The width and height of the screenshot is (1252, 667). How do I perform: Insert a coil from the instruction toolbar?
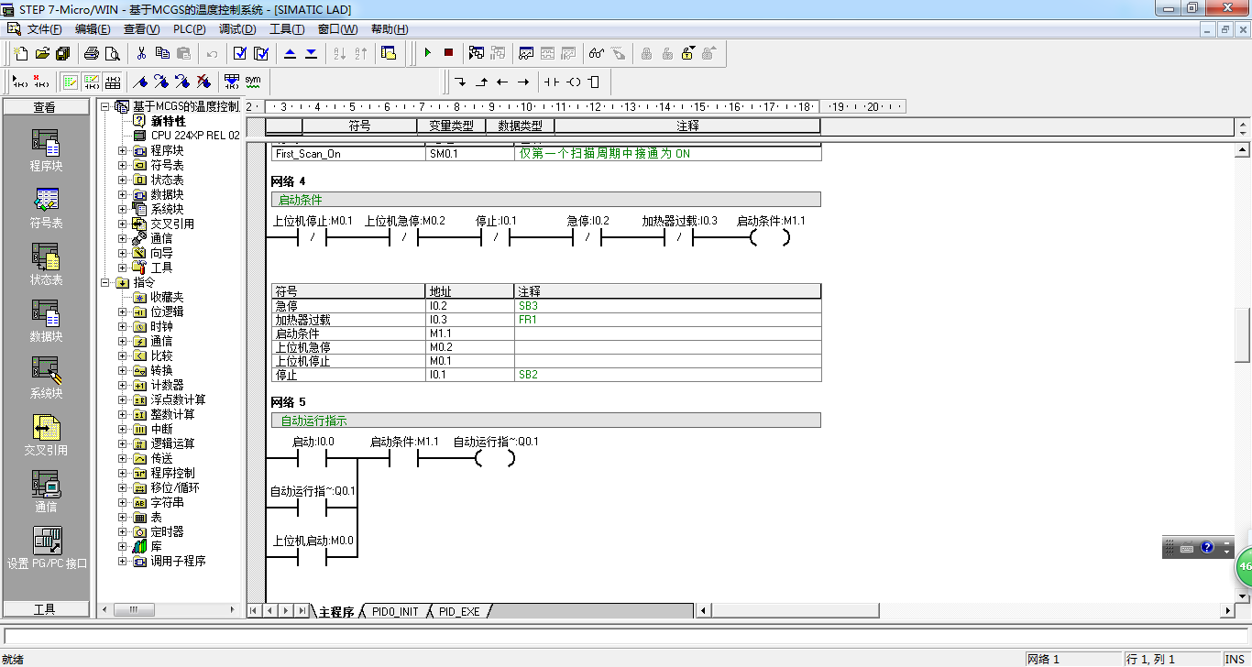(x=574, y=82)
